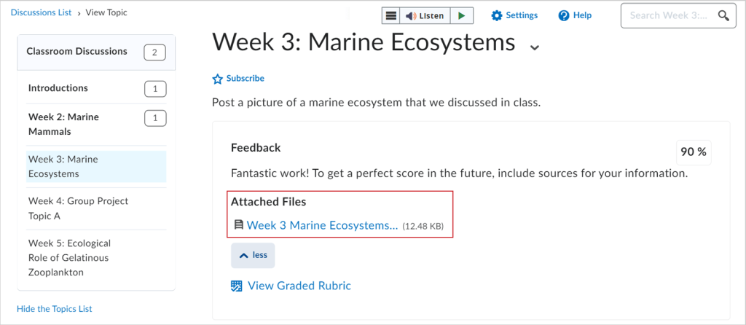Select the Introductions topic
746x325 pixels.
pos(58,88)
